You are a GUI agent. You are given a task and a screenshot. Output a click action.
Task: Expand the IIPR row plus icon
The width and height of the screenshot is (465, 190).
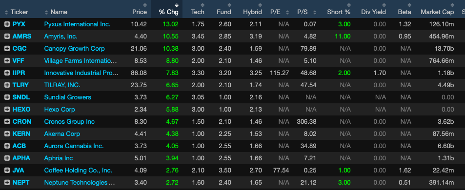pos(7,73)
